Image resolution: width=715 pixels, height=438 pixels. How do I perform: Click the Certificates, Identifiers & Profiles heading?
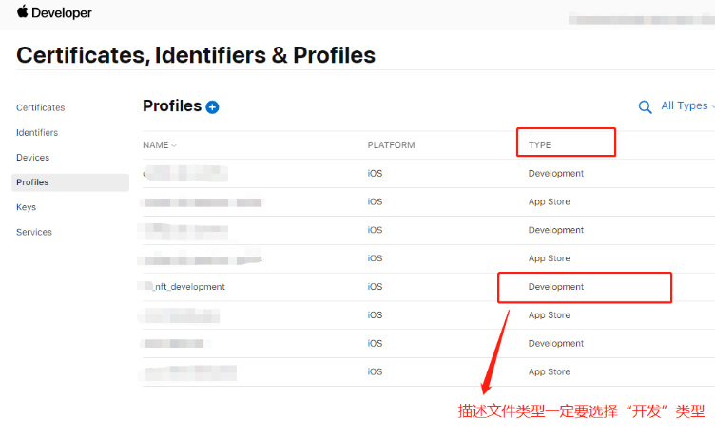(196, 55)
